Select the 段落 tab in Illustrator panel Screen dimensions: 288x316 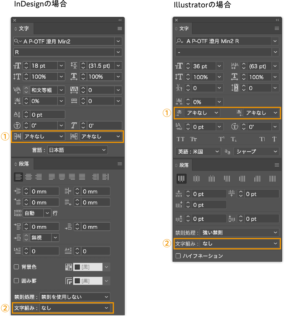[182, 165]
